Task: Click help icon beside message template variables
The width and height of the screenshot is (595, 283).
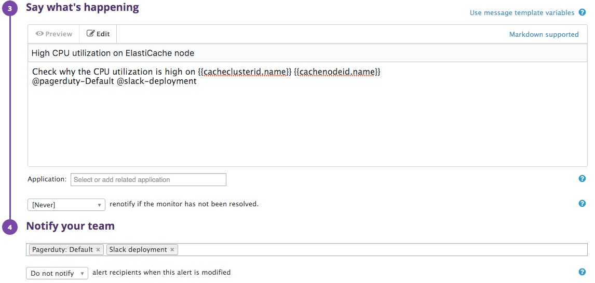Action: pyautogui.click(x=582, y=12)
